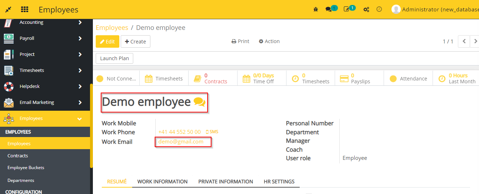This screenshot has height=194, width=479.
Task: Click the clock icon in top bar
Action: click(379, 10)
